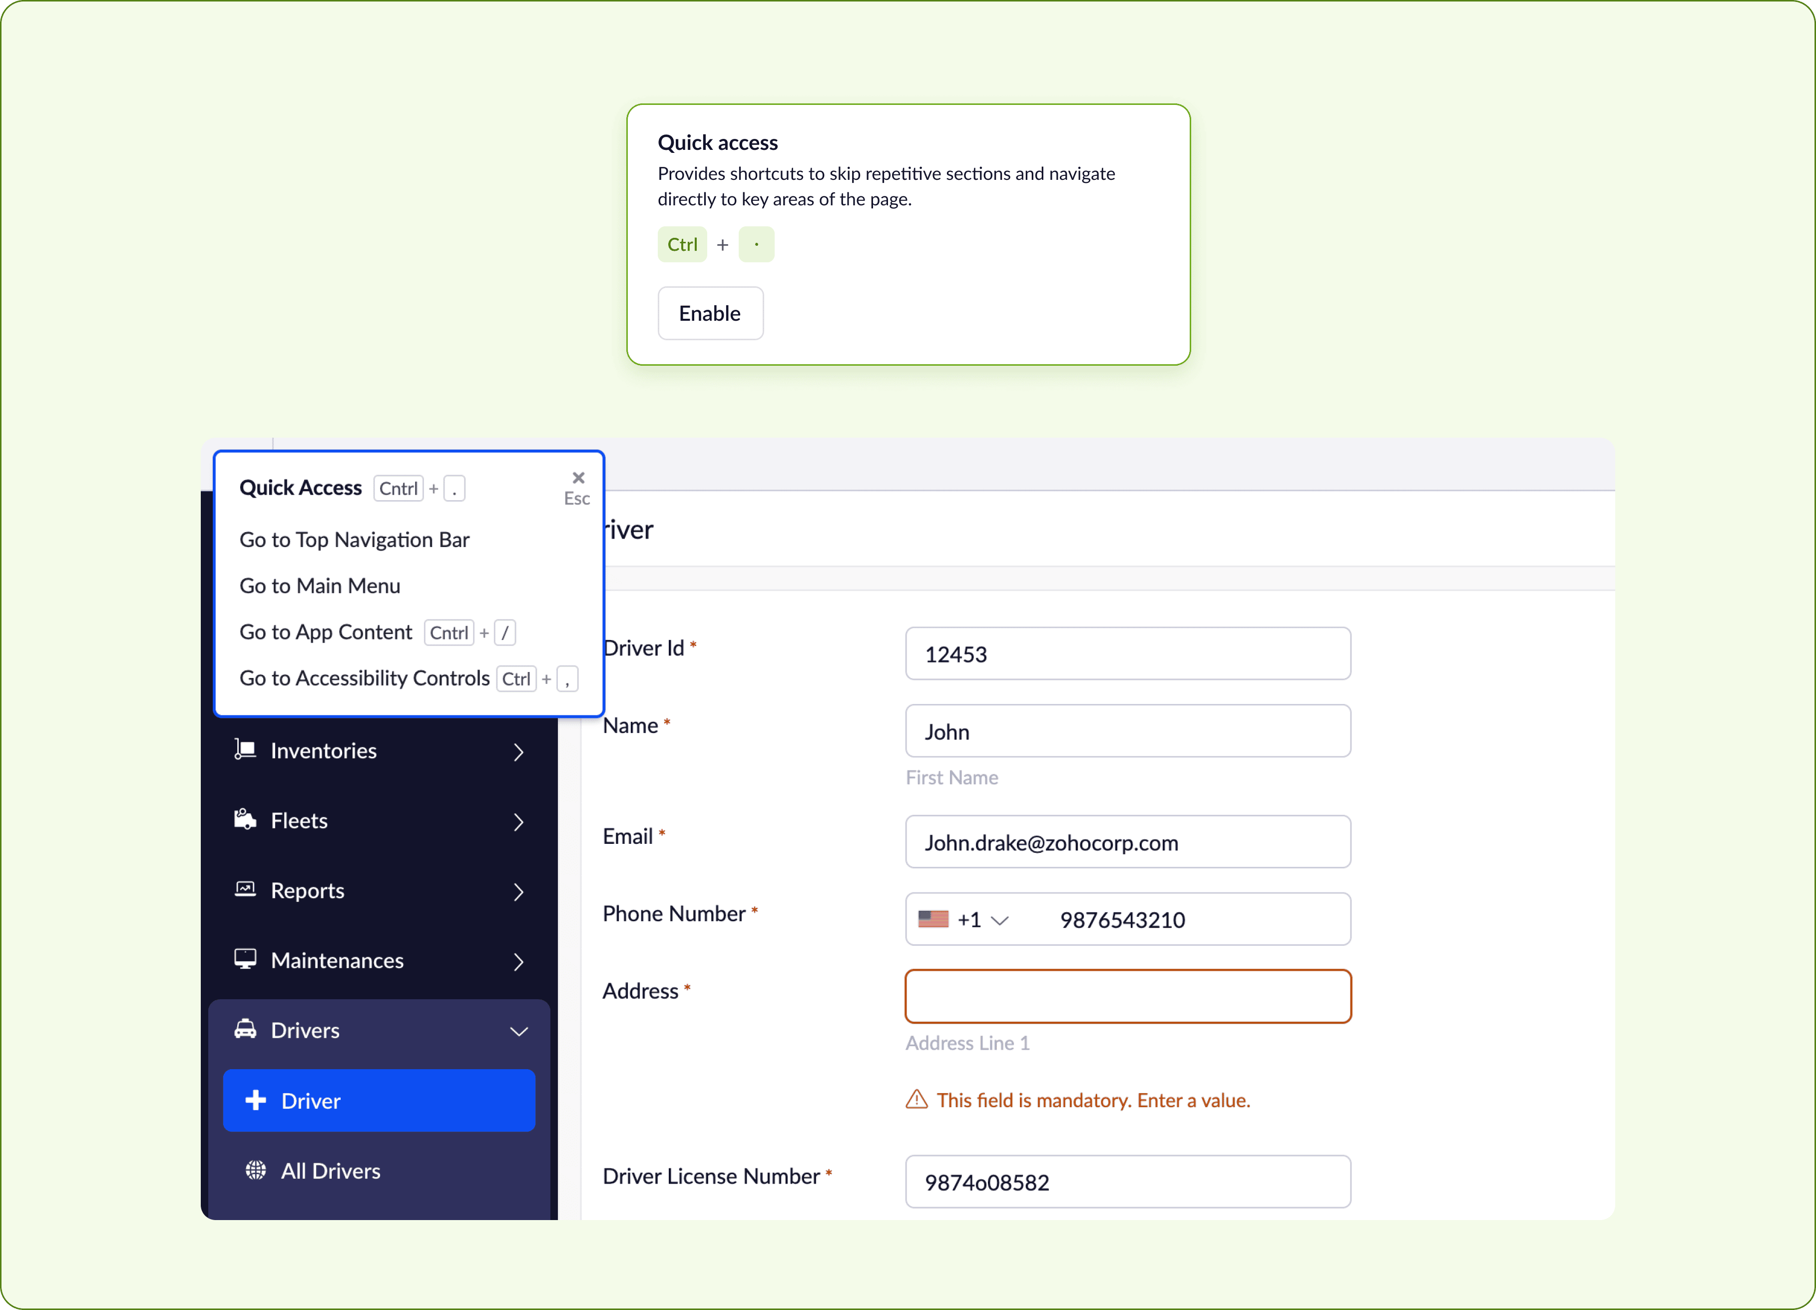The width and height of the screenshot is (1816, 1310).
Task: Open the All Drivers page
Action: [330, 1171]
